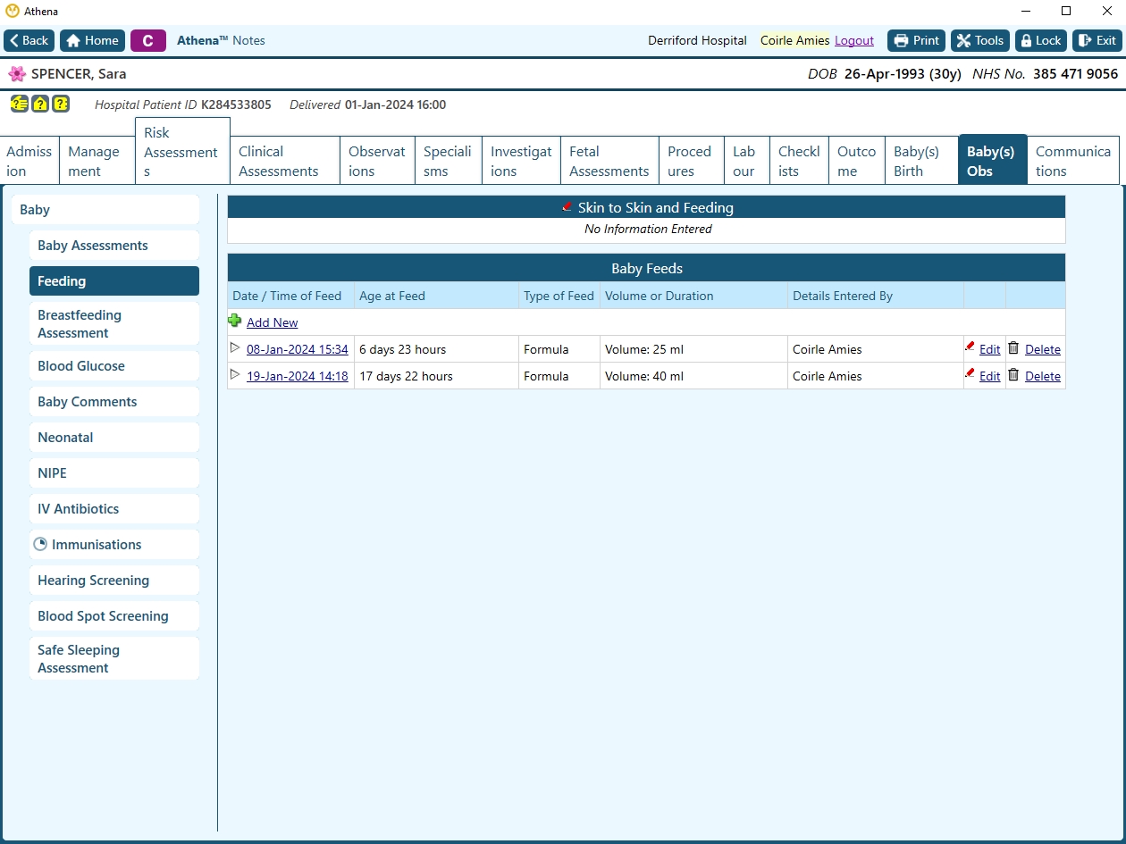Click the trash icon for 19-Jan-2024 feed
This screenshot has height=844, width=1126.
pyautogui.click(x=1013, y=375)
